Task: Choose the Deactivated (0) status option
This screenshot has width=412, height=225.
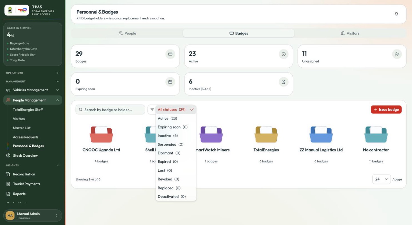Action: (x=176, y=196)
